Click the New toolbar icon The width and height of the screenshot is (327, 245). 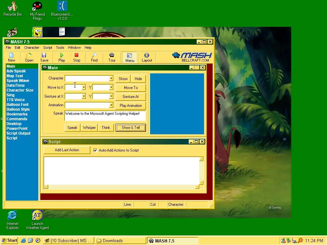coord(11,57)
